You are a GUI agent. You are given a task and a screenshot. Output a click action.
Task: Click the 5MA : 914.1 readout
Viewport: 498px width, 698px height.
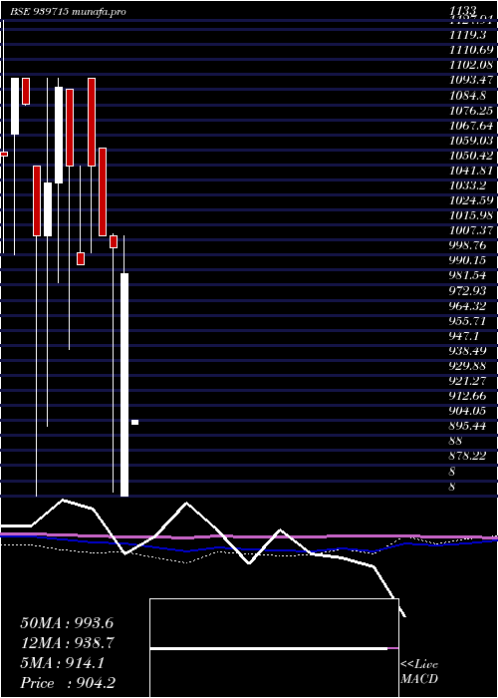point(63,663)
